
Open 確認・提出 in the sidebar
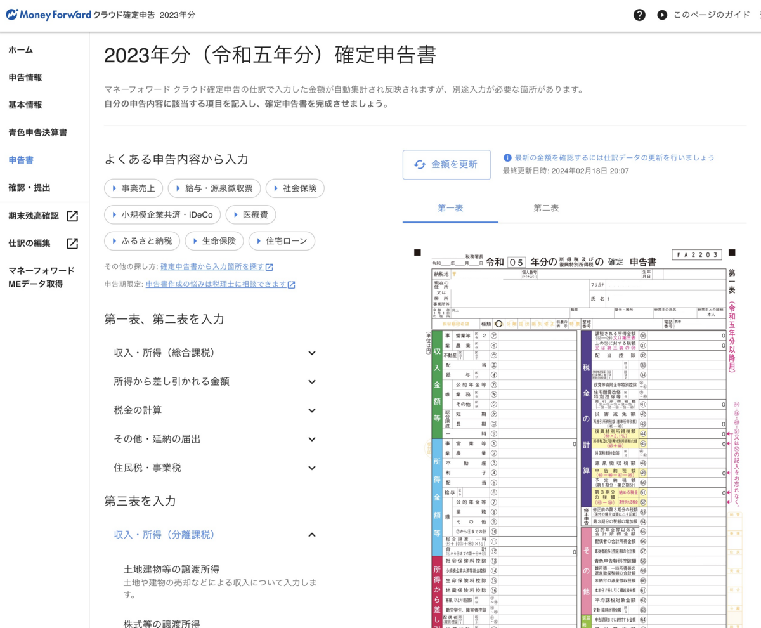(29, 188)
